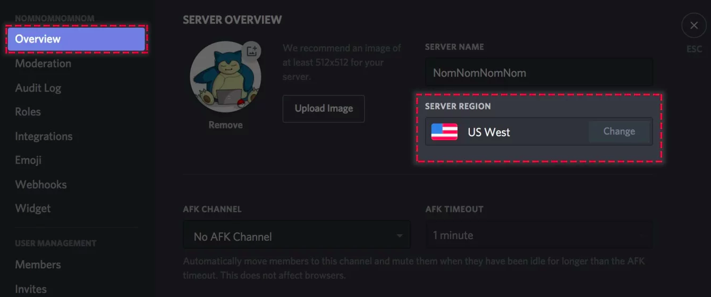Click the Snorlax server avatar image
Screen dimensions: 711x297
pyautogui.click(x=225, y=77)
